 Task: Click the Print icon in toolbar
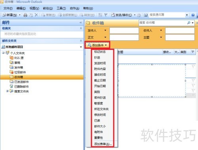(25, 15)
